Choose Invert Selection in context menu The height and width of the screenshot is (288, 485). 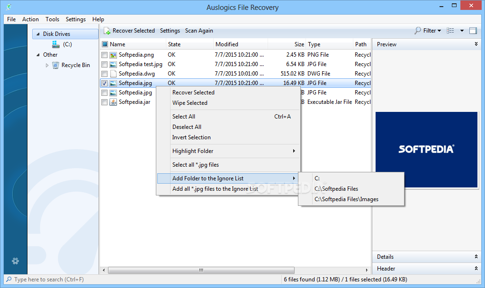(228, 137)
